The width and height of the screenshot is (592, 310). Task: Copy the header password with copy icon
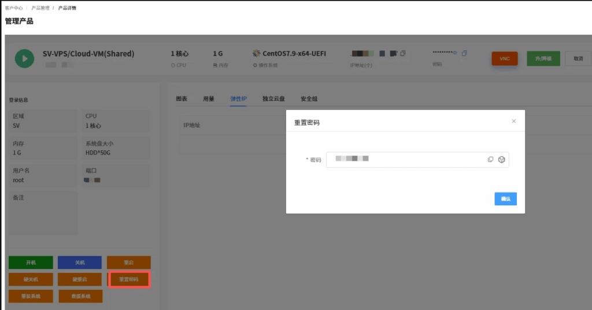[464, 53]
